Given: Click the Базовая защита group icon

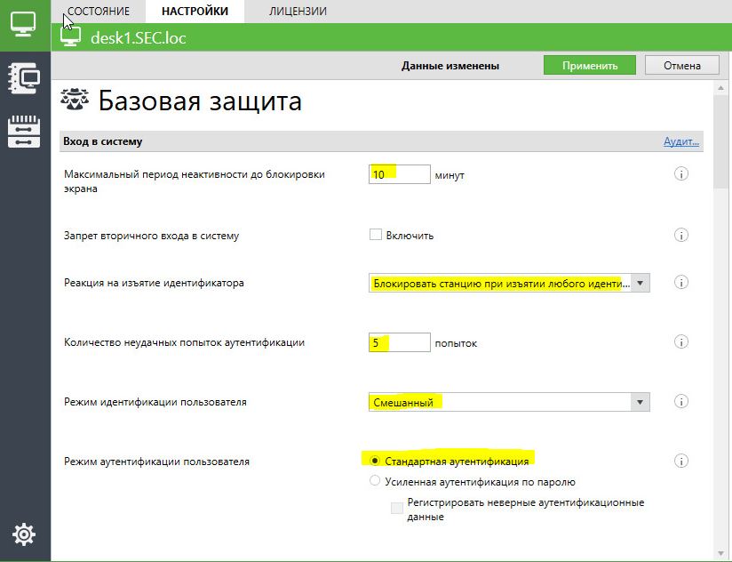Looking at the screenshot, I should click(x=75, y=100).
